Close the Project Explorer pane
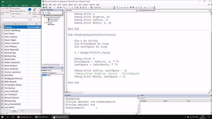Viewport: 212px width, 119px height. pos(62,10)
